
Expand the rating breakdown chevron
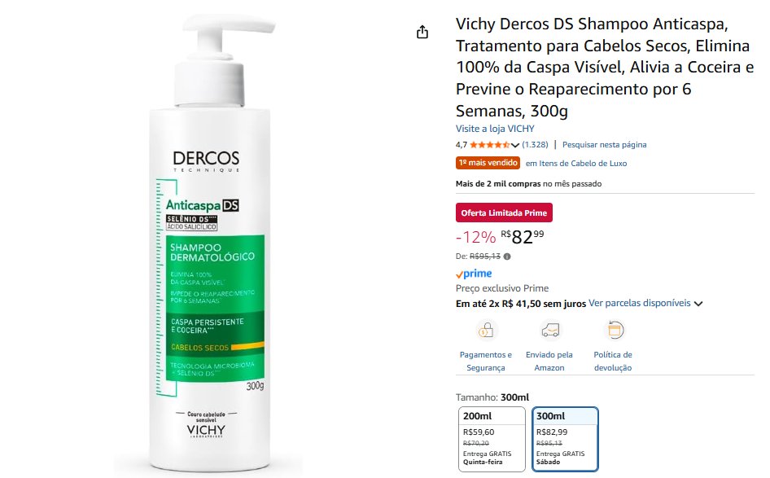[514, 146]
